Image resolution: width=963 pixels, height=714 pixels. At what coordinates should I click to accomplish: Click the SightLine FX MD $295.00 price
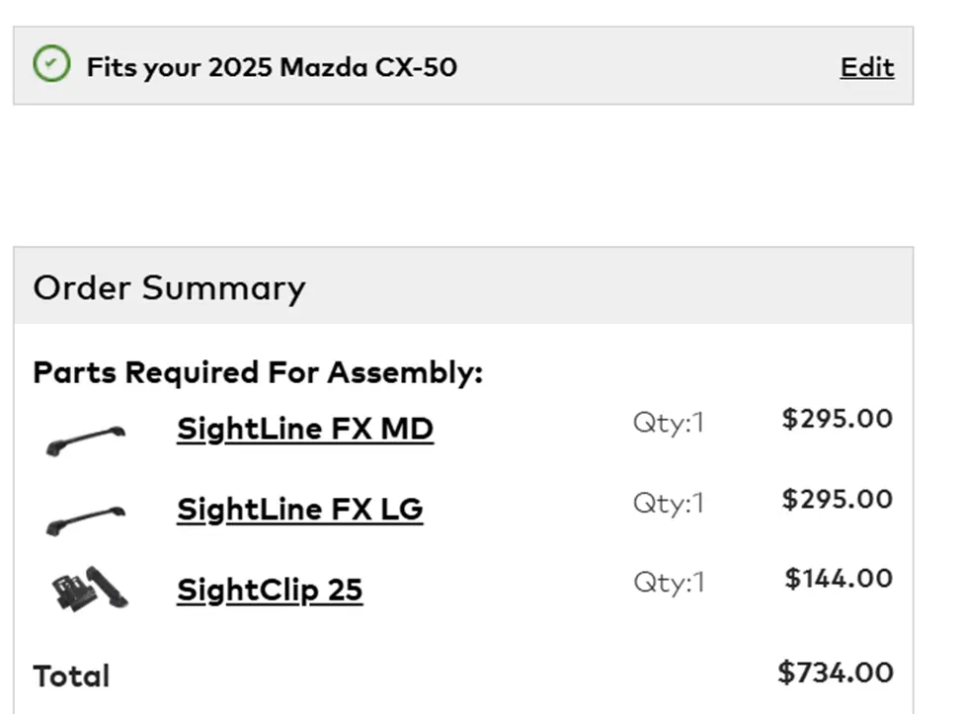[x=837, y=419]
